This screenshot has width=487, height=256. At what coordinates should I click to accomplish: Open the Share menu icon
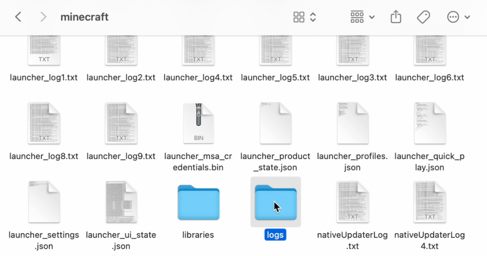click(x=396, y=17)
